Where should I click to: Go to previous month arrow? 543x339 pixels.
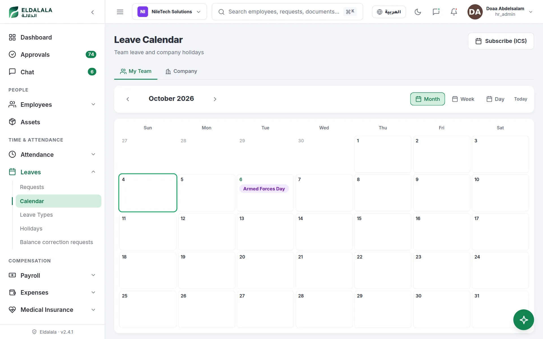tap(128, 99)
